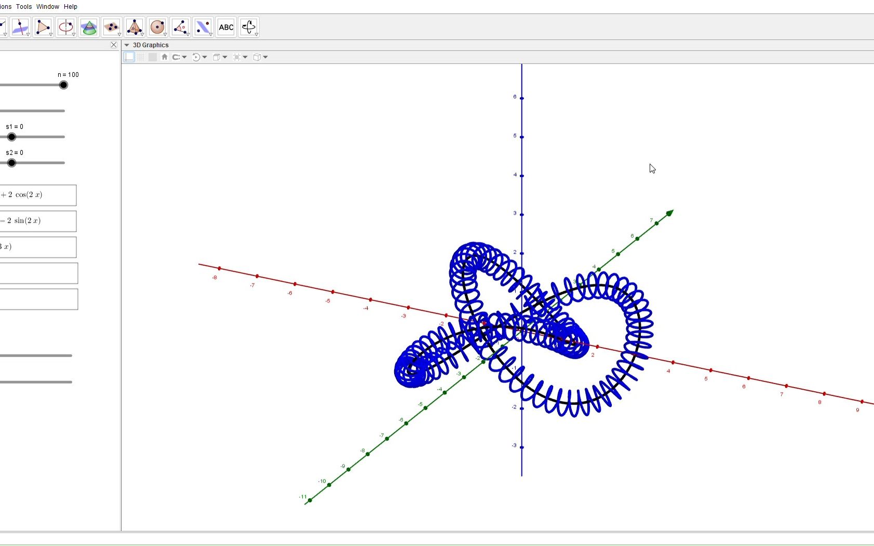Select the Rotate 3D Graphics View tool
The image size is (874, 546).
coord(249,26)
